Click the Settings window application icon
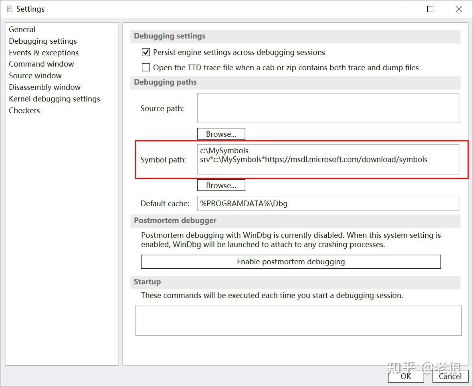Image resolution: width=473 pixels, height=387 pixels. point(9,9)
